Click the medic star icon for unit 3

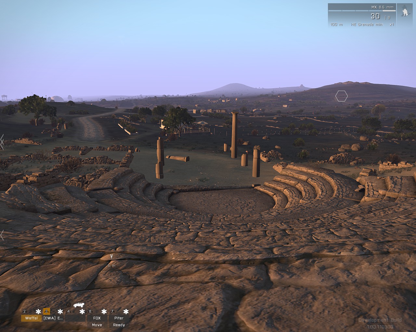point(60,312)
